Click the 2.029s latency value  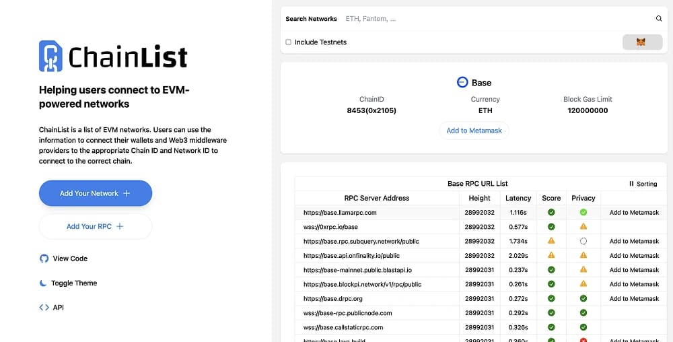518,255
